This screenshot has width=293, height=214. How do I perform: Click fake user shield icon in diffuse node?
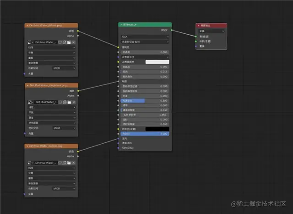point(60,42)
